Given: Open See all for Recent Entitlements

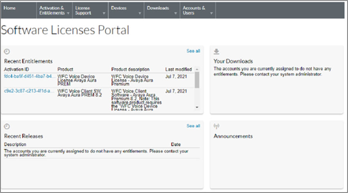Looking at the screenshot, I should (193, 51).
